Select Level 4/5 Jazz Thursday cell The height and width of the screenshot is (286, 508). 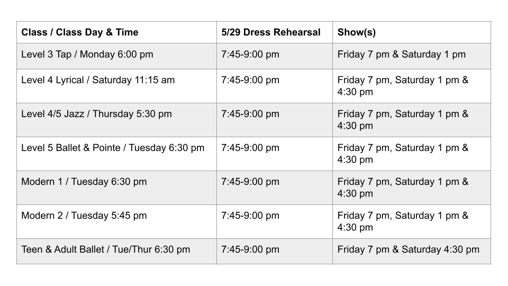click(116, 120)
